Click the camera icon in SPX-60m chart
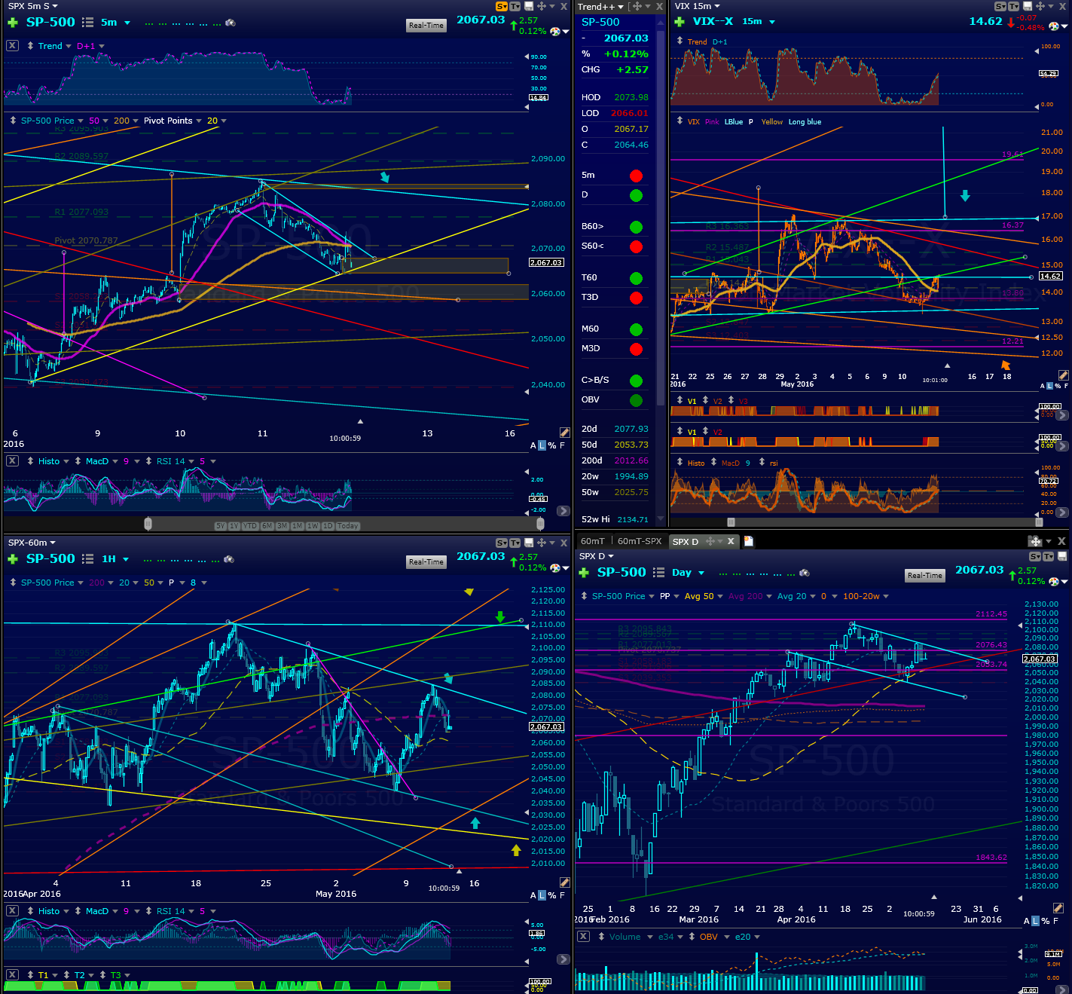1072x994 pixels. pos(229,559)
